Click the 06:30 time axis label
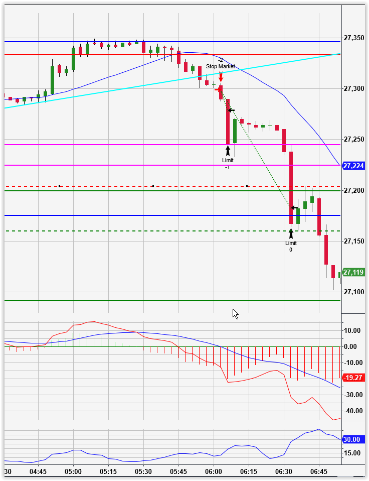 284,471
